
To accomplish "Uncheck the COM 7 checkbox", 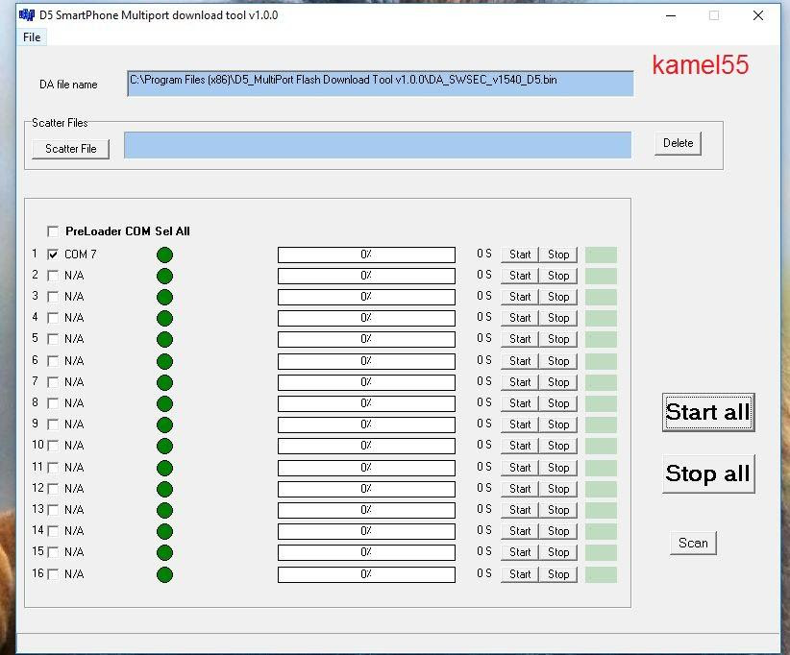I will pyautogui.click(x=53, y=255).
